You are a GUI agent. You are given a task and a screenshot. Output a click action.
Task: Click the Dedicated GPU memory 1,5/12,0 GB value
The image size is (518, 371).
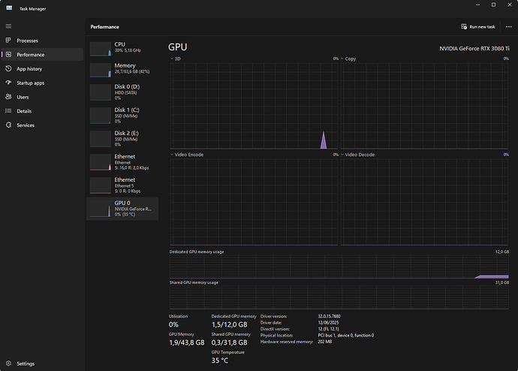pyautogui.click(x=229, y=324)
